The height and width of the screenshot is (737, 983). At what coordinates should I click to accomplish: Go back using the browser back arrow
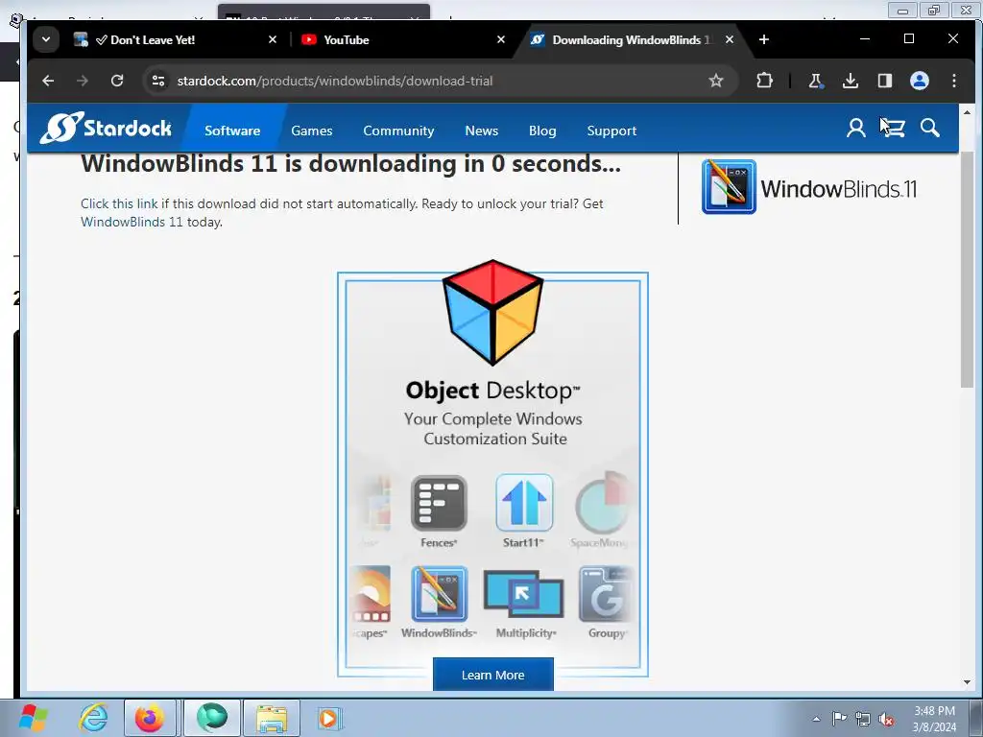point(48,81)
